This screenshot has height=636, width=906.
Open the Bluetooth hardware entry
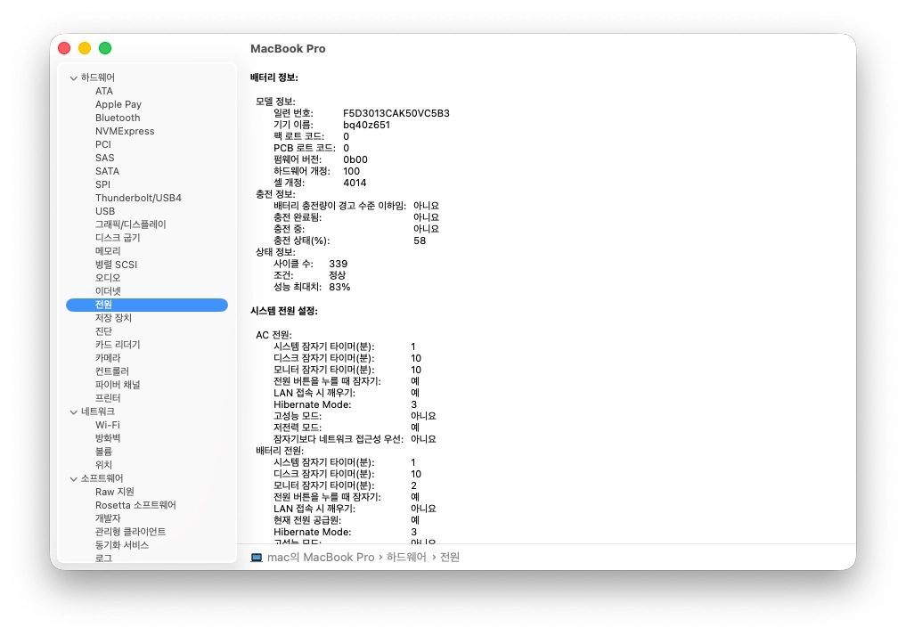[118, 118]
